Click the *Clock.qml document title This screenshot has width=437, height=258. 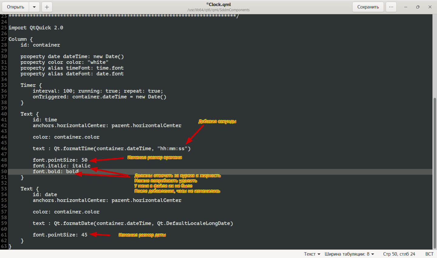(x=218, y=5)
